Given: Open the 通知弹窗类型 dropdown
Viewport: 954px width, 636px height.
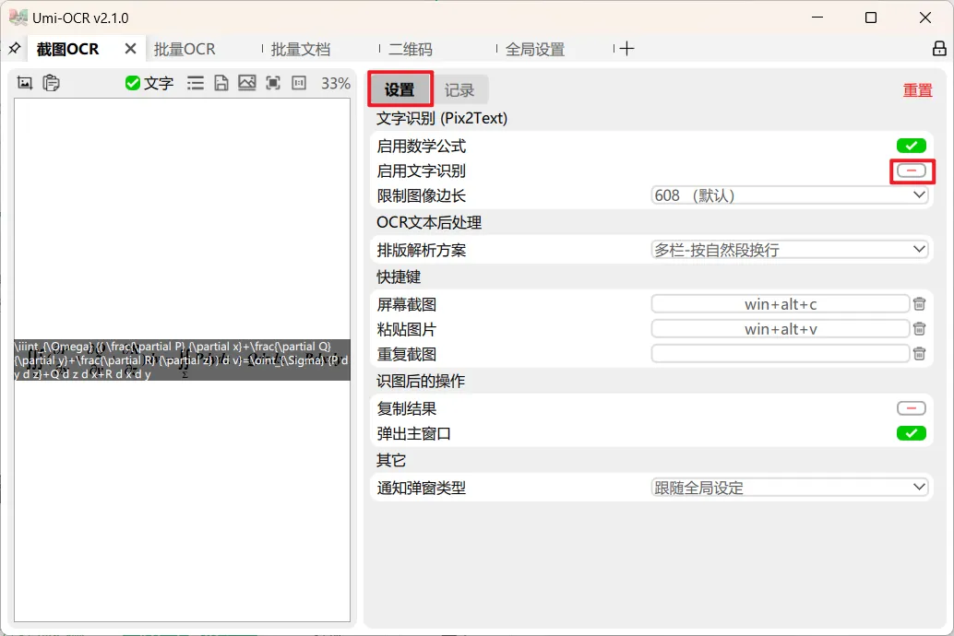Looking at the screenshot, I should pyautogui.click(x=789, y=488).
